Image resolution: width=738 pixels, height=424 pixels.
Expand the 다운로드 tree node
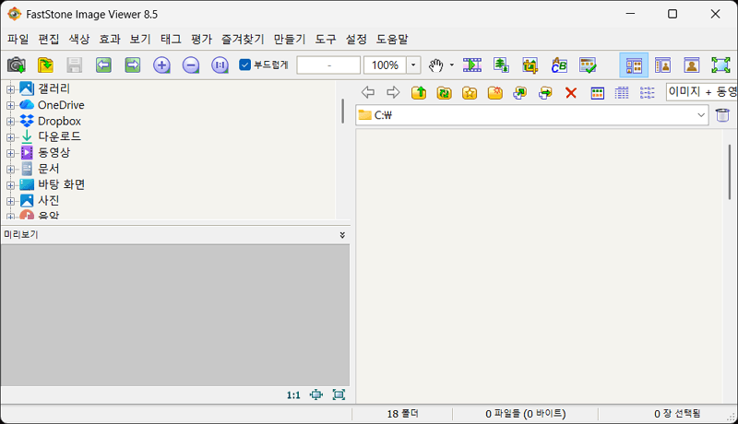(x=10, y=137)
